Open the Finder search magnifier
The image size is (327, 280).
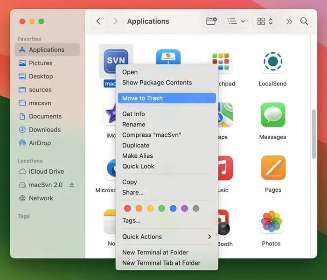[304, 21]
